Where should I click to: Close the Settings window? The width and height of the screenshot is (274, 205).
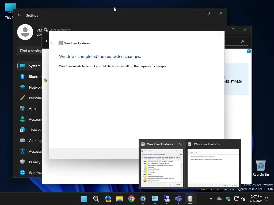[221, 13]
